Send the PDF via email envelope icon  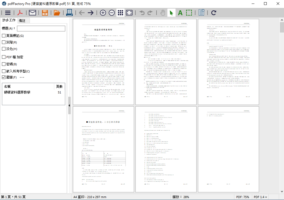point(33,13)
